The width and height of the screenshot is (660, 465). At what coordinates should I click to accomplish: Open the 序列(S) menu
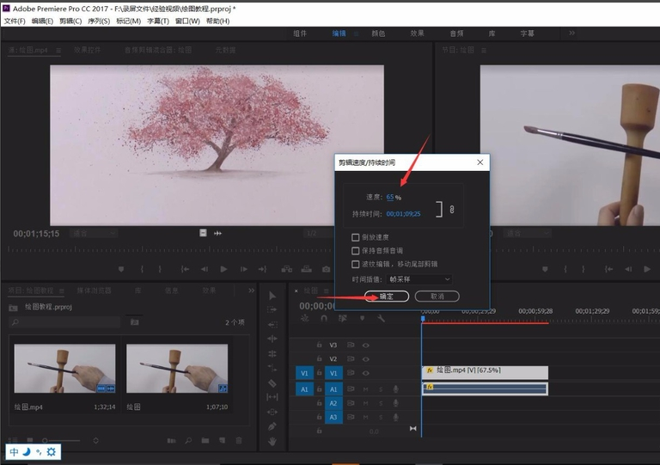pos(99,21)
